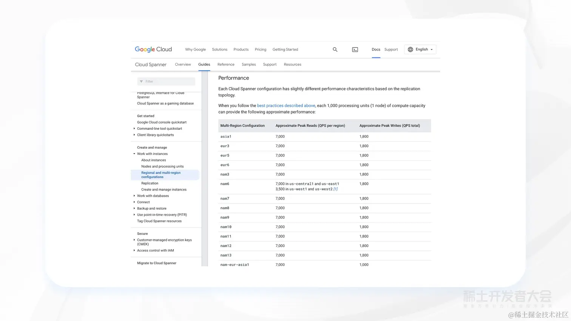Expand Work with databases arrow
571x321 pixels.
click(134, 196)
